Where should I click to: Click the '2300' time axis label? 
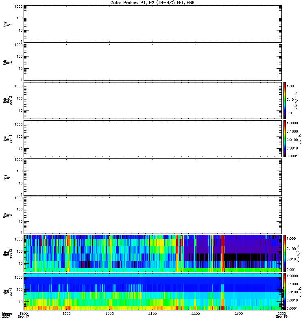[x=239, y=313]
